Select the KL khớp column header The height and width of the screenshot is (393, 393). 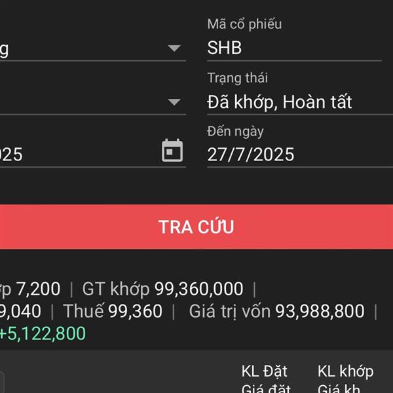pos(345,371)
